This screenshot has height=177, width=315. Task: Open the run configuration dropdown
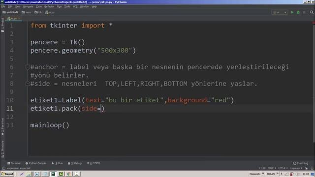click(280, 12)
